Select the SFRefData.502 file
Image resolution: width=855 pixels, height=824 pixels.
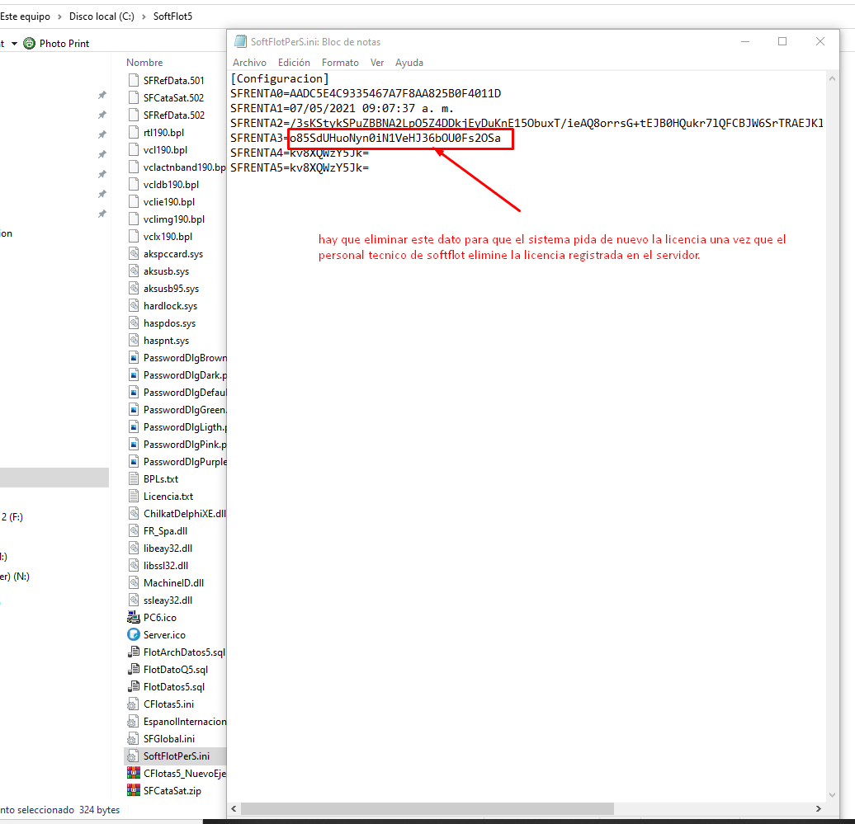(174, 115)
